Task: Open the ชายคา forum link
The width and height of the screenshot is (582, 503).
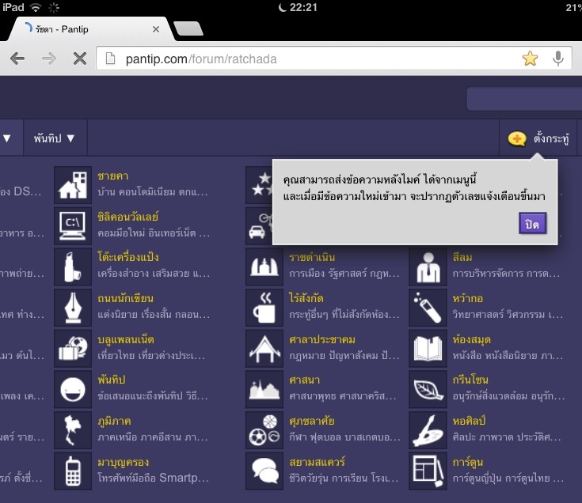Action: coord(112,176)
